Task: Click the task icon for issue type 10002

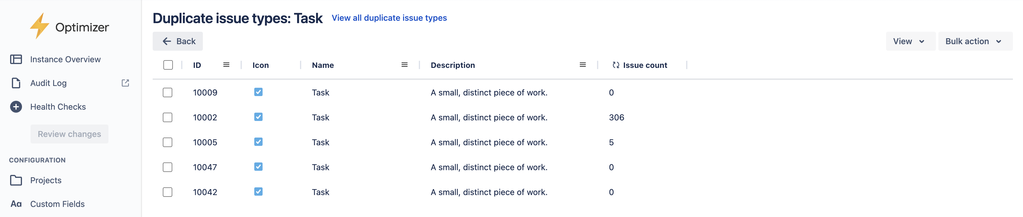Action: 258,117
